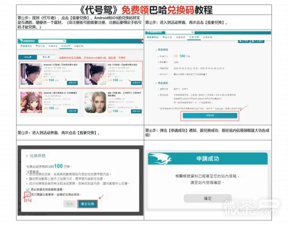This screenshot has height=225, width=288.
Task: Click the iOS 代号鸢 gift pack artwork
Action: click(95, 74)
